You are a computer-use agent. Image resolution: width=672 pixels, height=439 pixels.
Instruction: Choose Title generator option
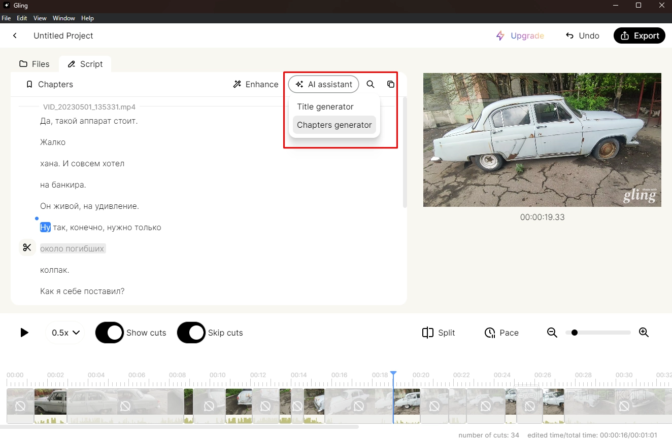[325, 106]
